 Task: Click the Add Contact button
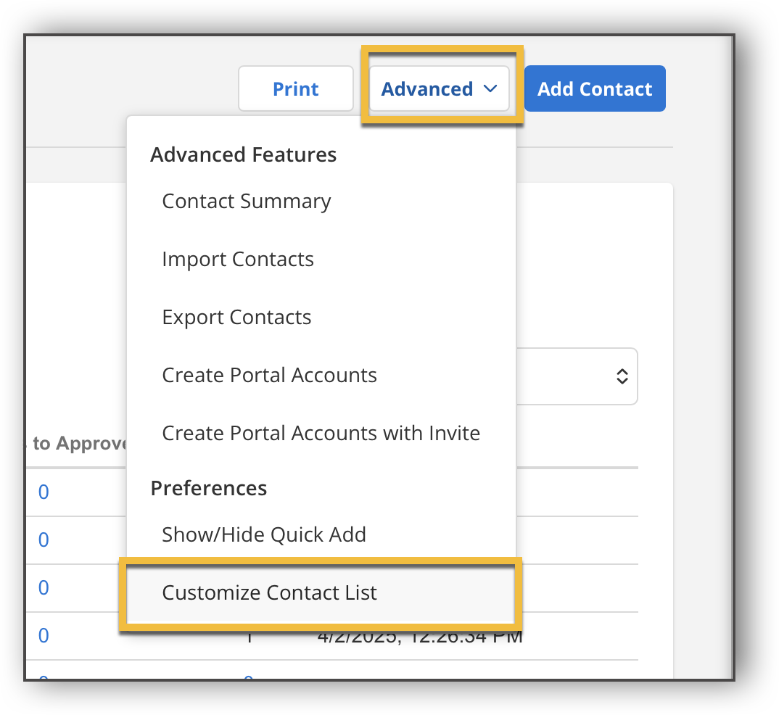tap(595, 89)
